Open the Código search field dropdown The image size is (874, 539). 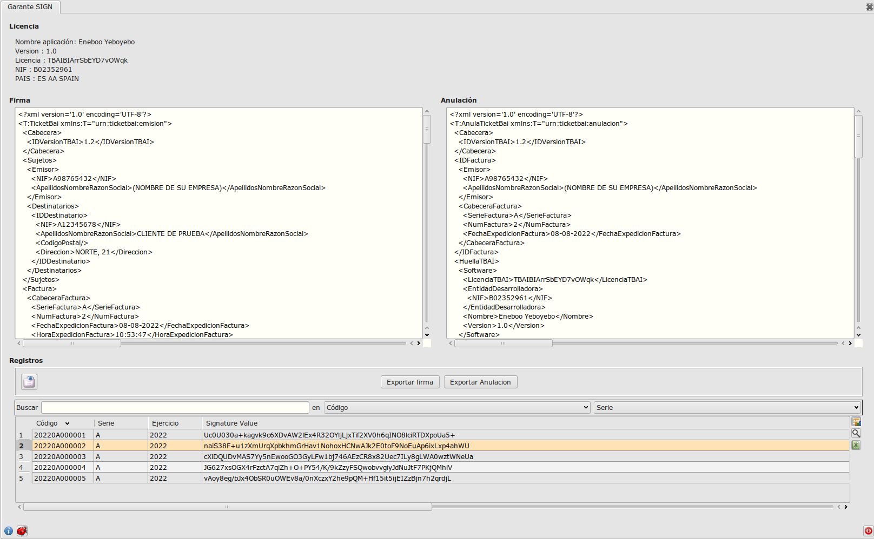pos(457,407)
